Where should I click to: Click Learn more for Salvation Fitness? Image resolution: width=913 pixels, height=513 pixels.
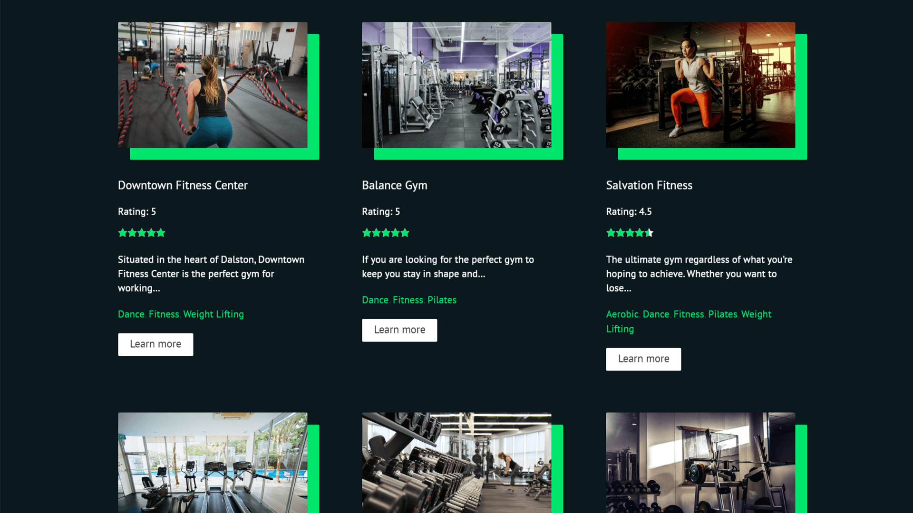(x=643, y=358)
